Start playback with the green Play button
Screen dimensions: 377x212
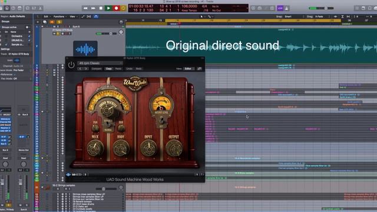click(x=108, y=8)
